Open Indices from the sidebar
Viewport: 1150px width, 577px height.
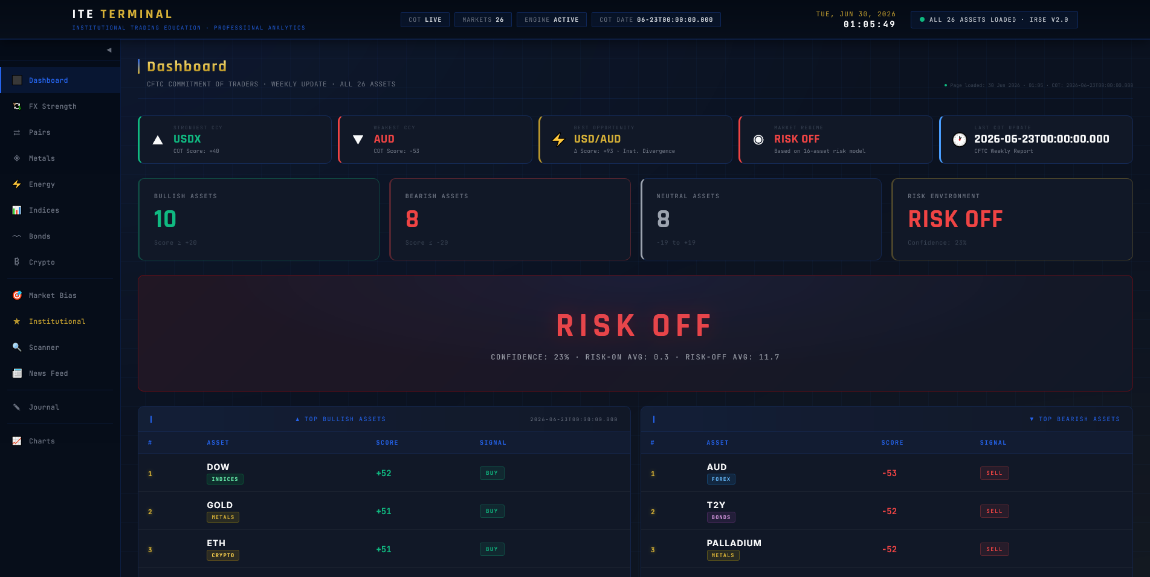(x=60, y=210)
